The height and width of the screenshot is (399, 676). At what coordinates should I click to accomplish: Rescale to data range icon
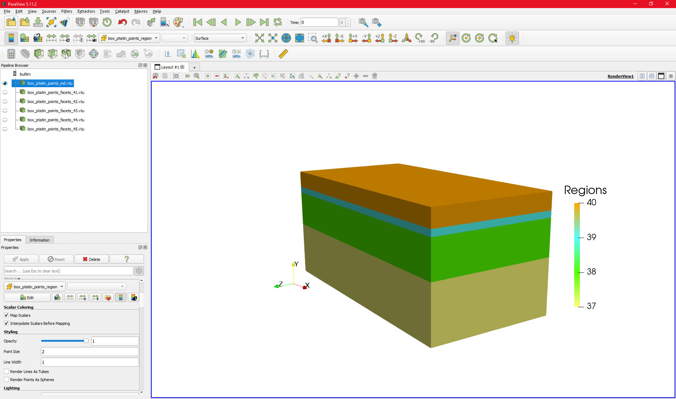coord(51,38)
